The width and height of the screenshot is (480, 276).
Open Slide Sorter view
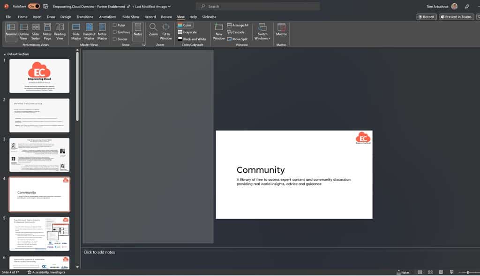pos(35,32)
